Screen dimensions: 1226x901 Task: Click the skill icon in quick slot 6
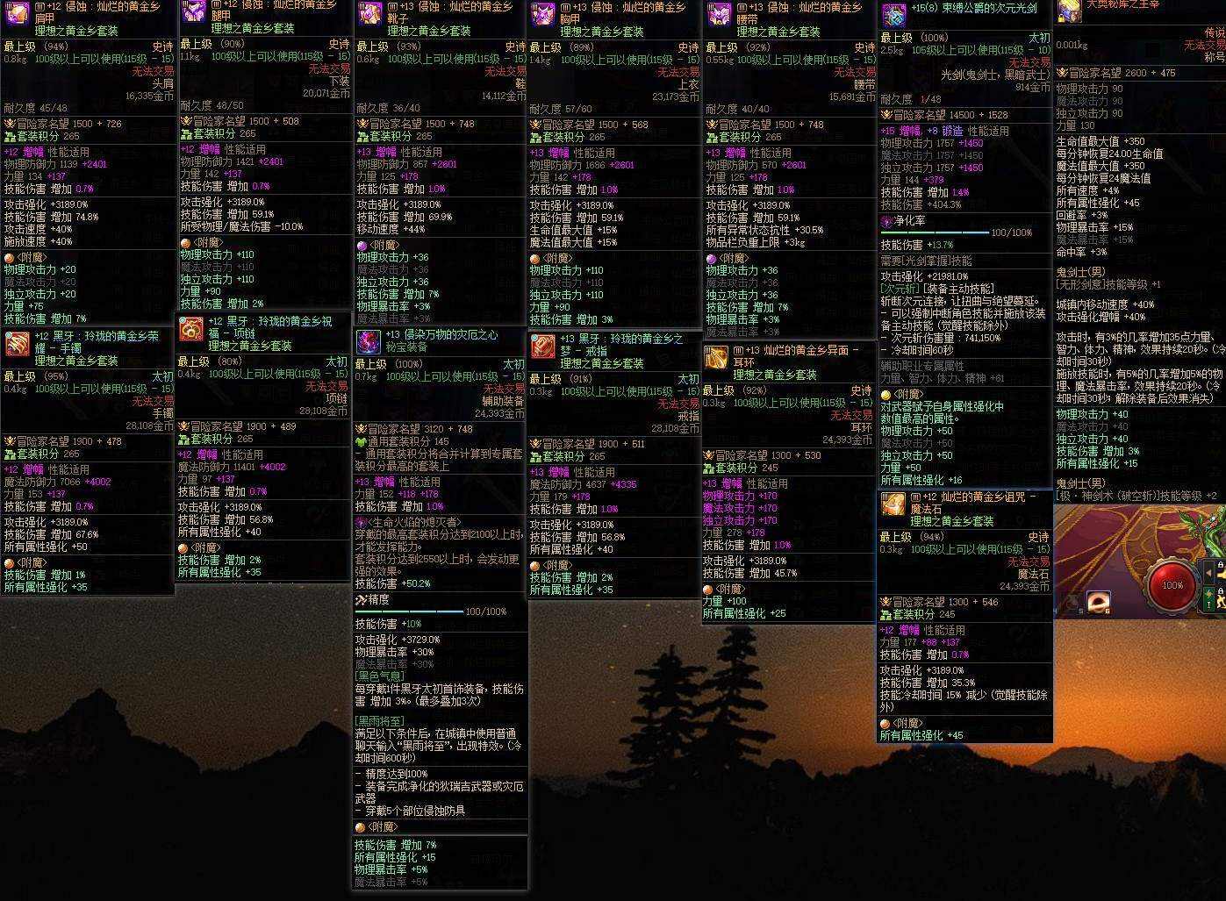click(1099, 602)
